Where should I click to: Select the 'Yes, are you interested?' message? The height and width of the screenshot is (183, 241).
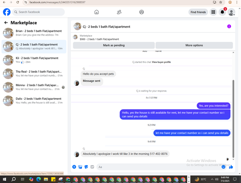[214, 105]
